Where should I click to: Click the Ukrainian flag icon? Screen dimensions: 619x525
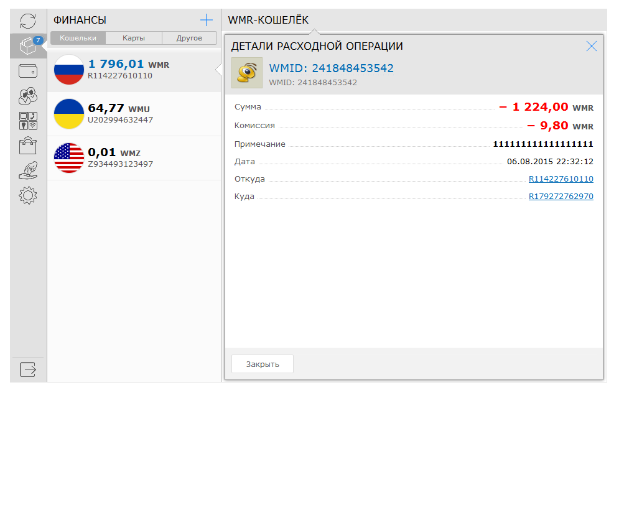coord(69,114)
